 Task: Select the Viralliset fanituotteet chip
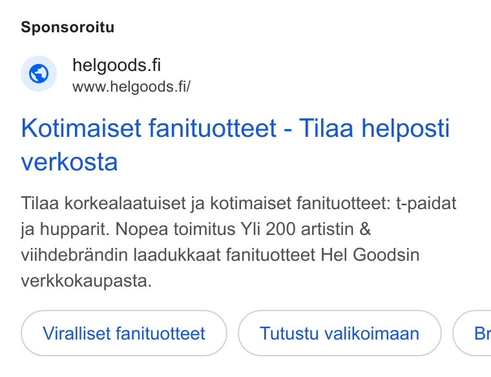[124, 333]
